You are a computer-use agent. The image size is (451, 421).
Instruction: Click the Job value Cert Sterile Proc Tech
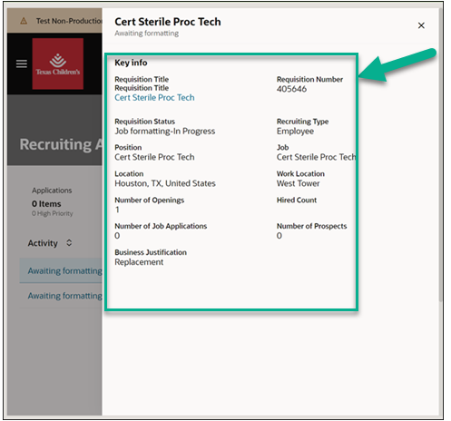tap(316, 157)
